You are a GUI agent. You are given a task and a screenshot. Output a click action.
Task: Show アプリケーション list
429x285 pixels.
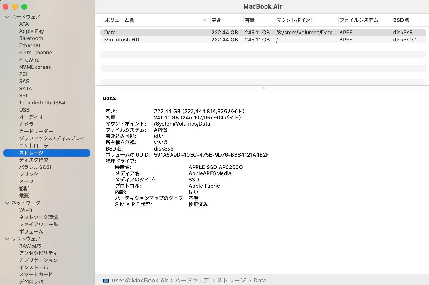[x=39, y=260]
